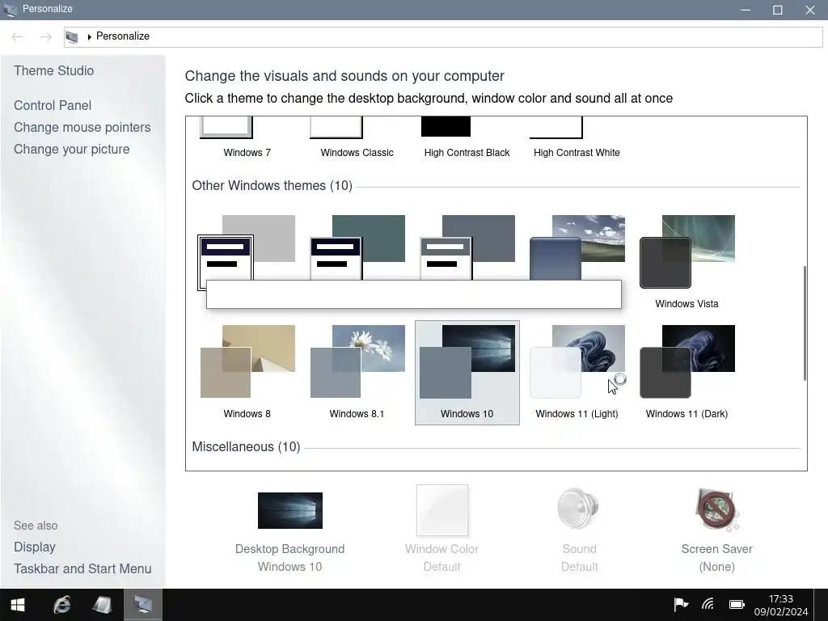Choose the Windows Classic theme
This screenshot has height=621, width=828.
357,137
